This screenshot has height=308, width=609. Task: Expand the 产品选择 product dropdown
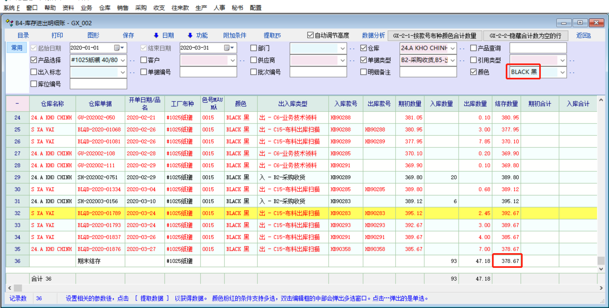[123, 60]
